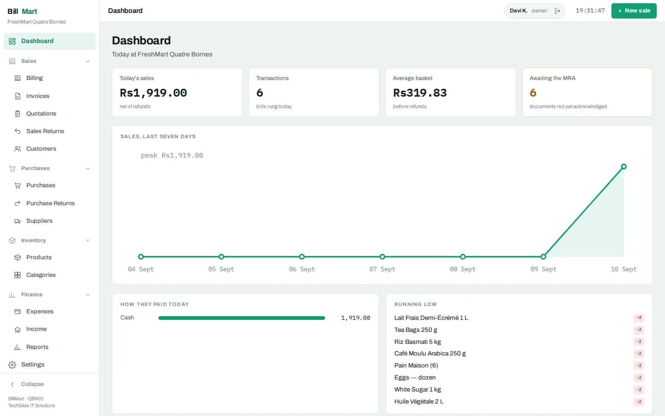The image size is (665, 416).
Task: Click the Bill Mart logo text
Action: [x=22, y=11]
